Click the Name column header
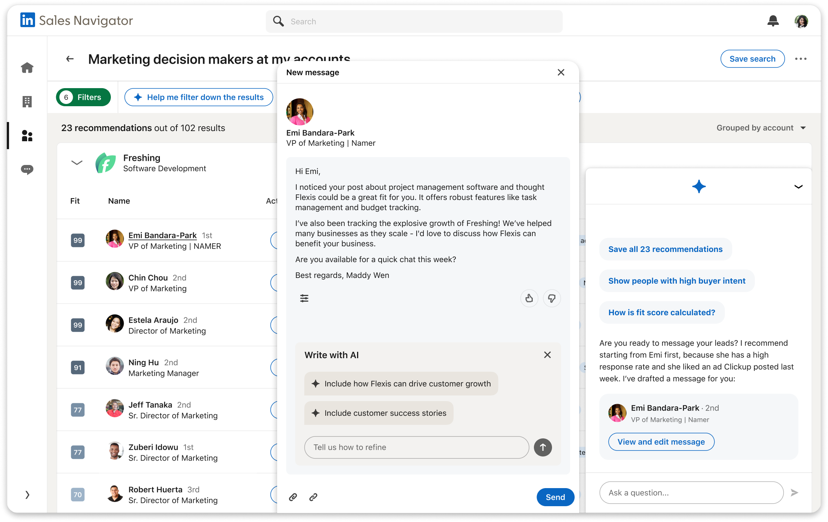 click(119, 201)
